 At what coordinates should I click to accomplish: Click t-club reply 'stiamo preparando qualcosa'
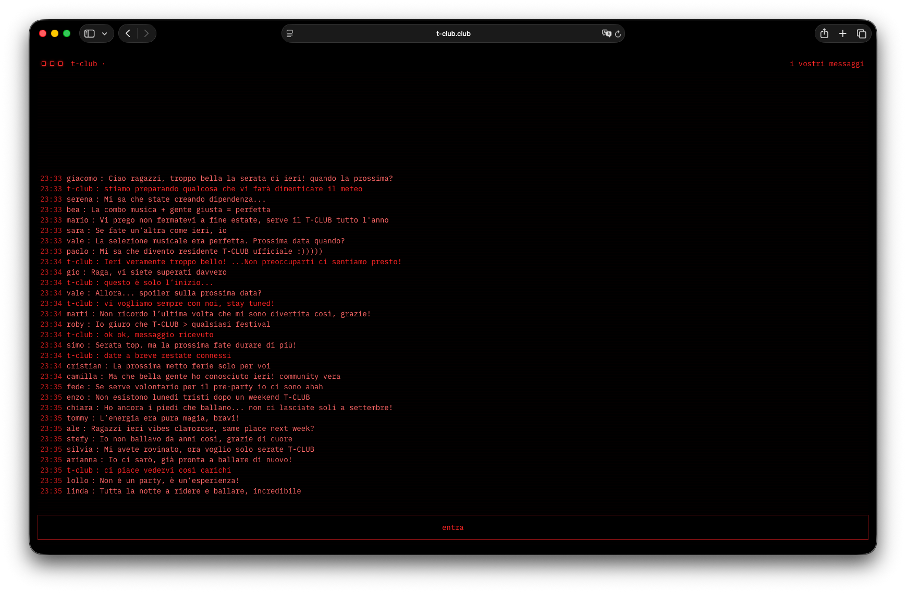click(201, 189)
